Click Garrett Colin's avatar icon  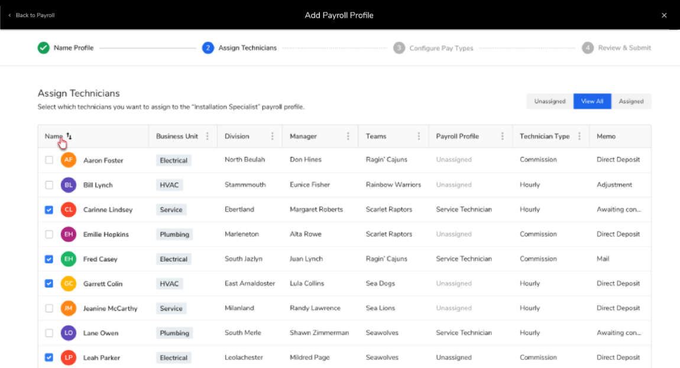tap(68, 283)
